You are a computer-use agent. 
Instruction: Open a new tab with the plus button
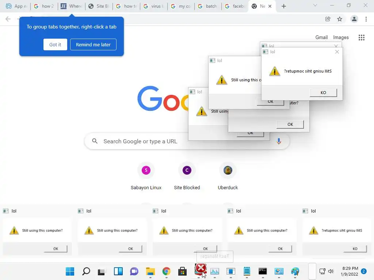(283, 6)
